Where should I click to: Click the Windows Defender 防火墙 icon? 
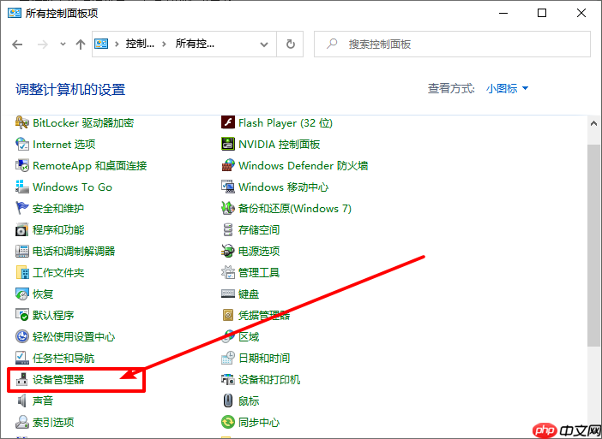pyautogui.click(x=228, y=166)
